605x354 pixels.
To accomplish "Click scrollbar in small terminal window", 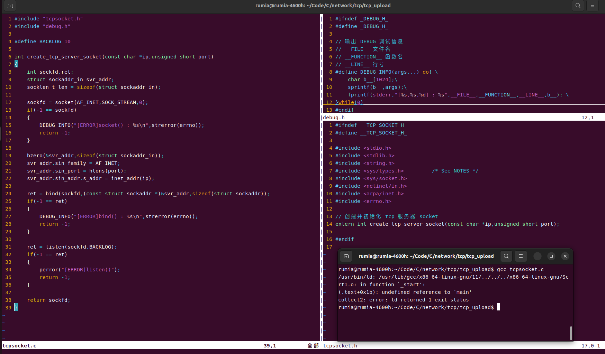I will point(571,333).
